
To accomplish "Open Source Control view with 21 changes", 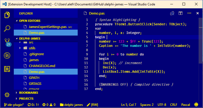I will pyautogui.click(x=7, y=42).
